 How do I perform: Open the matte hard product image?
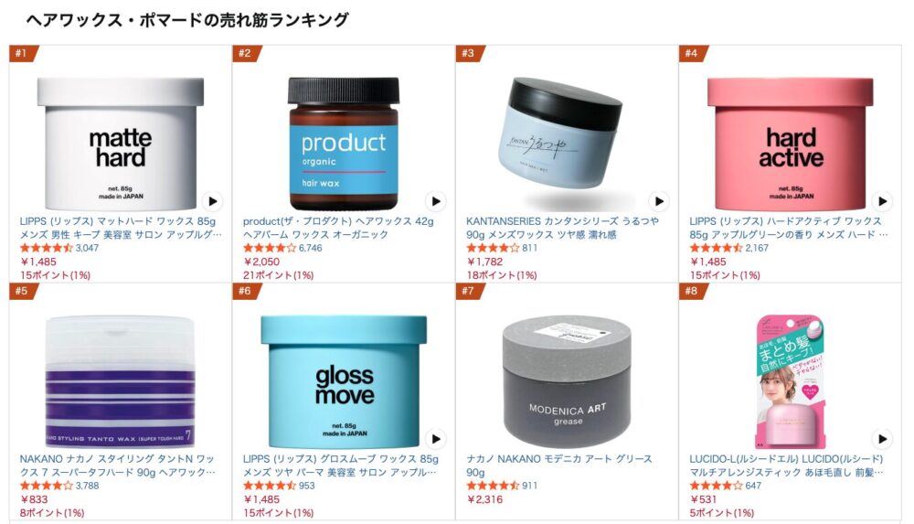click(121, 144)
